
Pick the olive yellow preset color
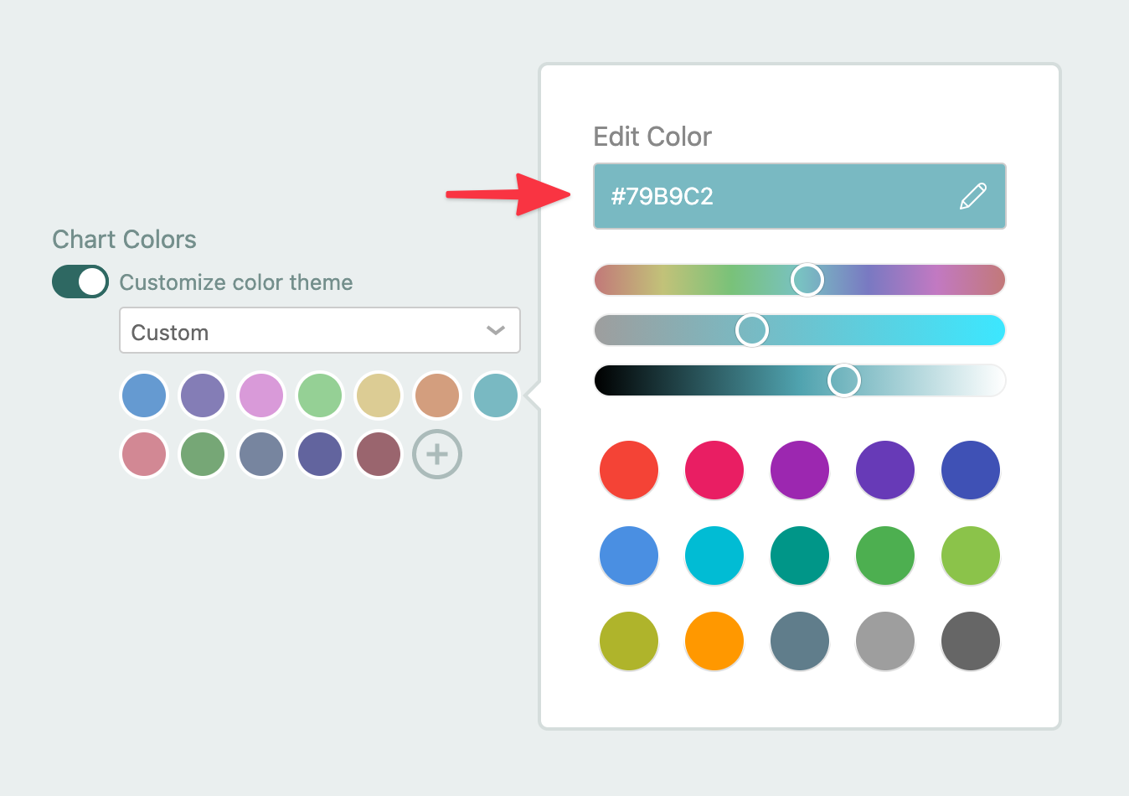coord(629,641)
